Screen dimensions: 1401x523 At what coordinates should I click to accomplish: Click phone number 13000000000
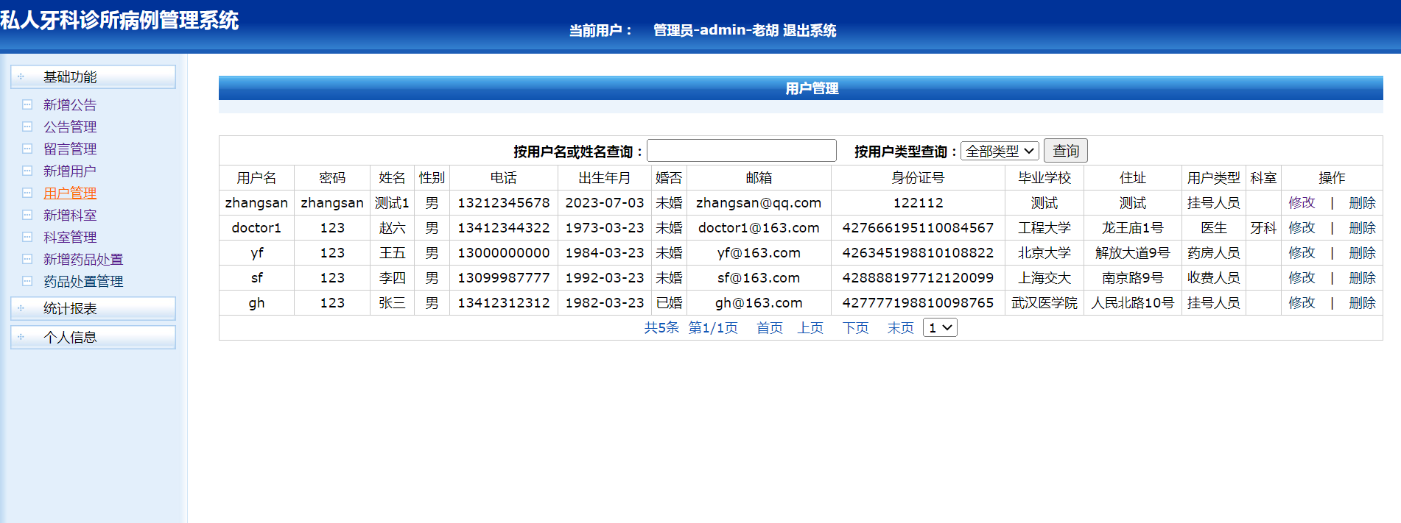pyautogui.click(x=504, y=252)
